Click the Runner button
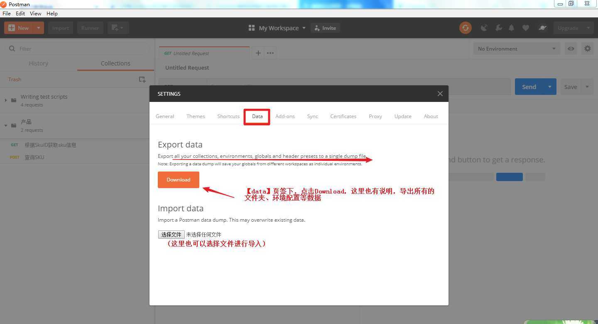This screenshot has width=598, height=324. click(90, 28)
